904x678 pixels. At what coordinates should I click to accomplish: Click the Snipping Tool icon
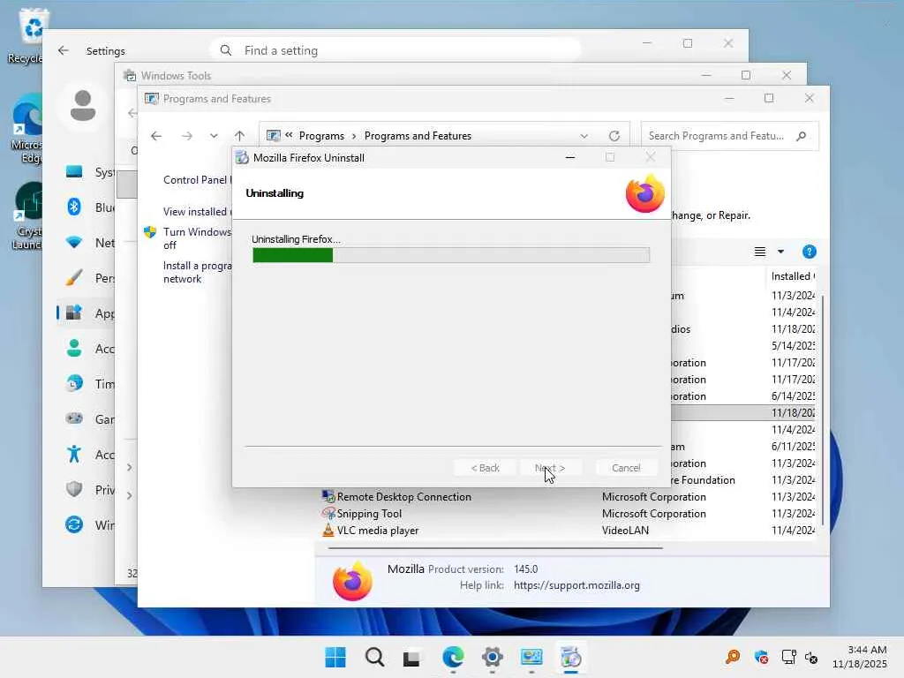[328, 513]
